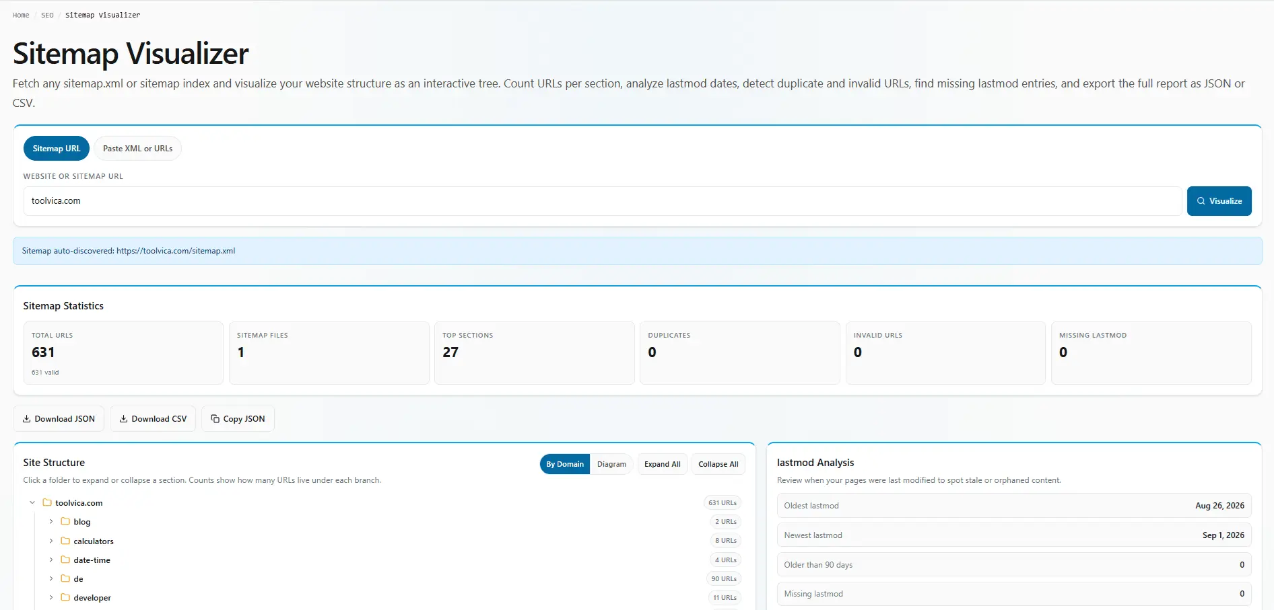The image size is (1274, 610).
Task: Click Expand All in Site Structure
Action: click(x=663, y=464)
